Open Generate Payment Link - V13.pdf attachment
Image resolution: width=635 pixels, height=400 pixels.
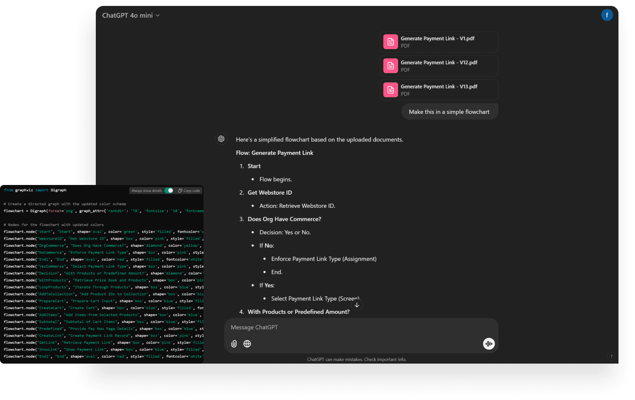click(439, 90)
